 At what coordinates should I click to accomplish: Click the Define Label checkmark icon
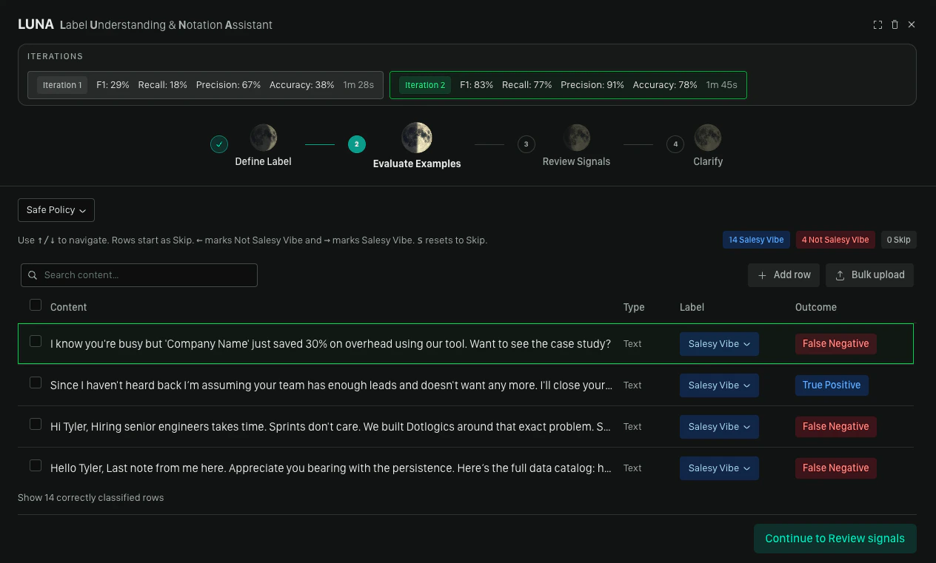click(219, 144)
